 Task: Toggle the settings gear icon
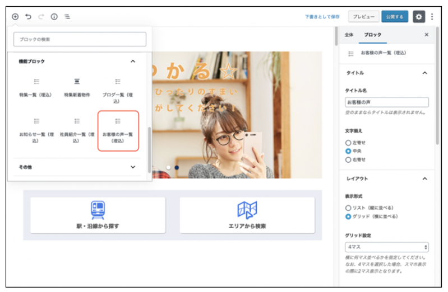(x=419, y=17)
